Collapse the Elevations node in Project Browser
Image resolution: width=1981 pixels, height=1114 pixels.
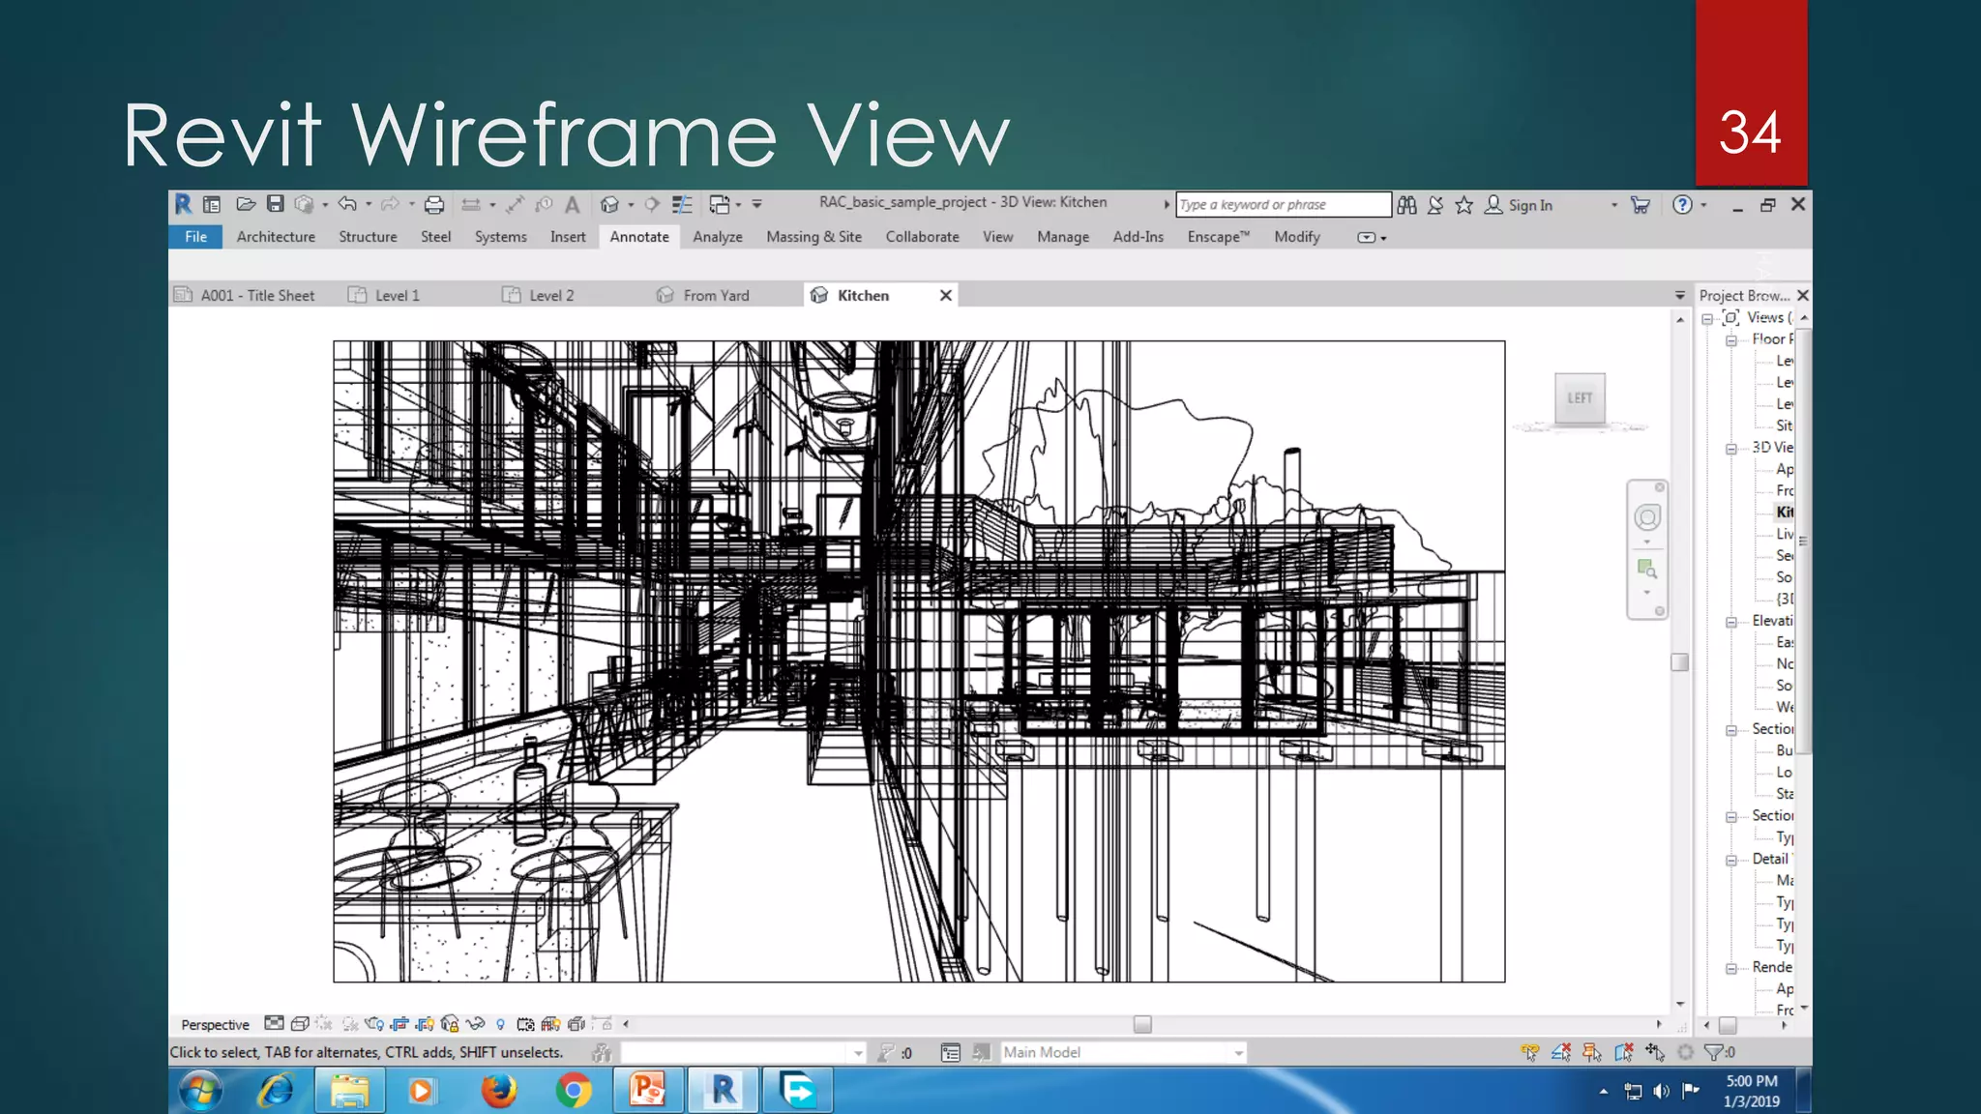point(1731,622)
